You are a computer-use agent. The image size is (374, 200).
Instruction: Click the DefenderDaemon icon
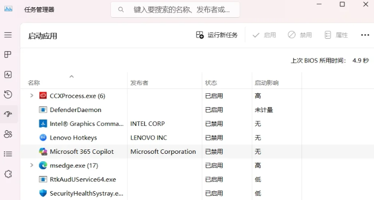coord(43,110)
